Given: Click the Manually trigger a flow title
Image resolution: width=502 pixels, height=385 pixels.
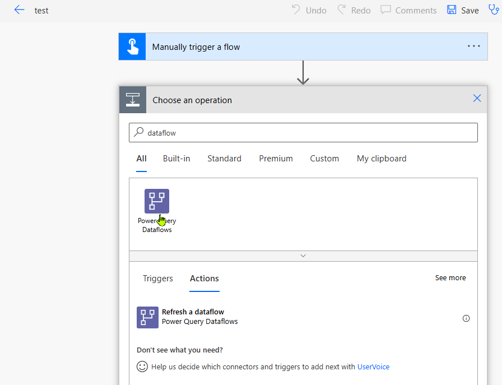Looking at the screenshot, I should pyautogui.click(x=196, y=47).
